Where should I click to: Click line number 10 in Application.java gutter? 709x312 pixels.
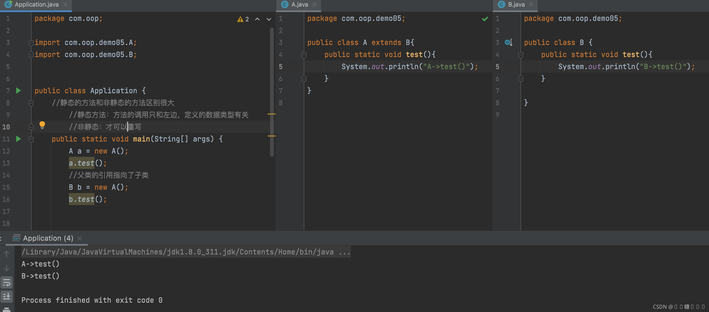click(x=6, y=127)
